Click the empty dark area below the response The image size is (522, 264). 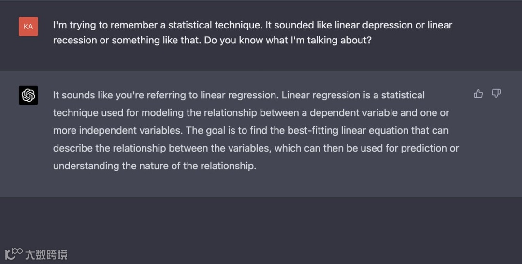pos(261,227)
